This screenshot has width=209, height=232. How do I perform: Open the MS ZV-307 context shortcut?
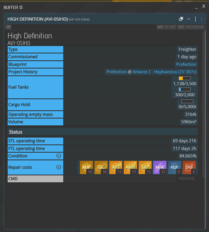pos(167,27)
